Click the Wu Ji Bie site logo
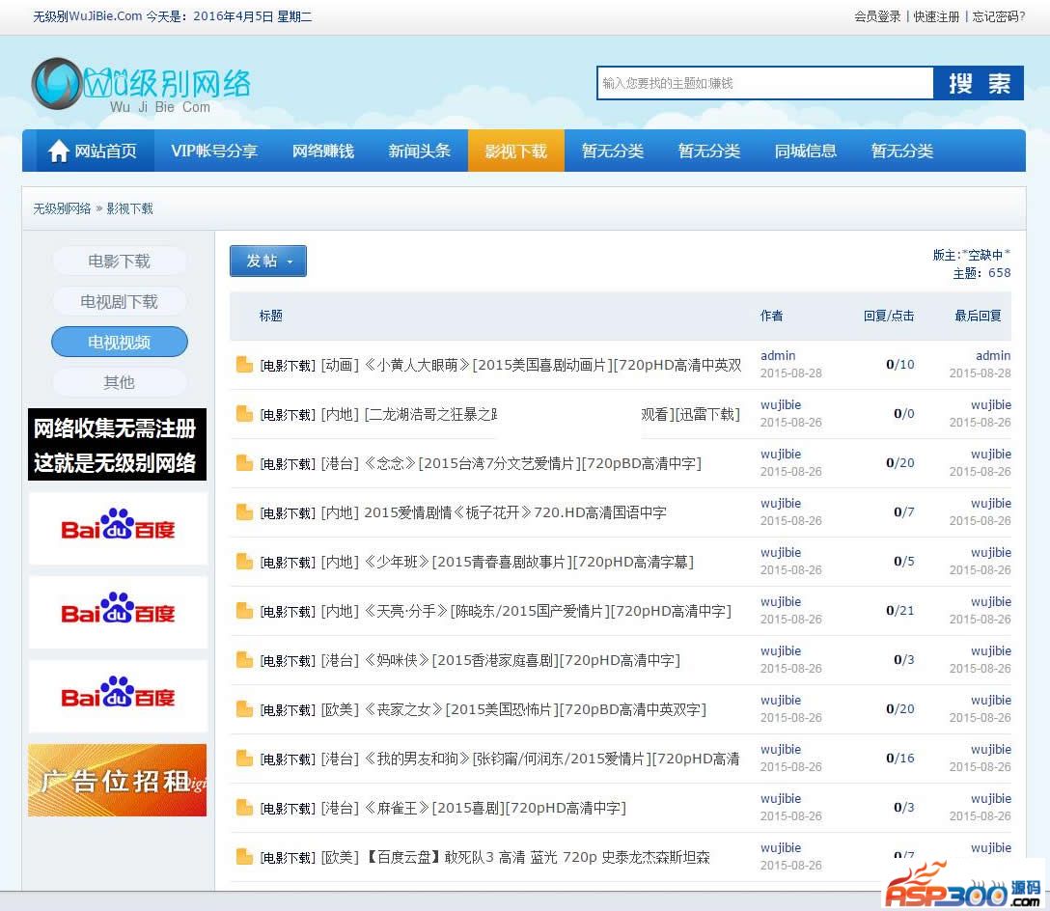The image size is (1050, 911). pyautogui.click(x=141, y=86)
